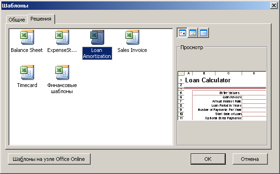Open the Финансовые шаблоны template icon
Screen dimensions: 280x174
pos(62,72)
